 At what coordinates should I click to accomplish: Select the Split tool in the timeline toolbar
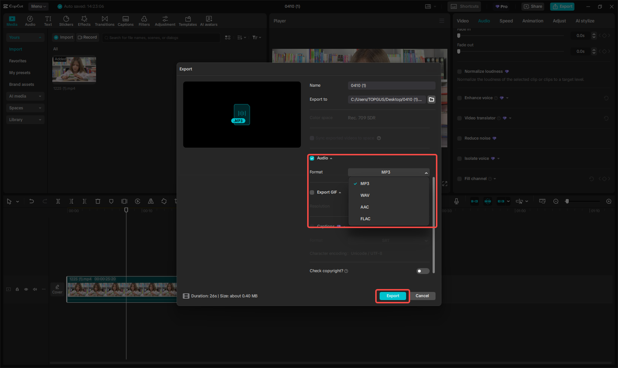click(58, 201)
